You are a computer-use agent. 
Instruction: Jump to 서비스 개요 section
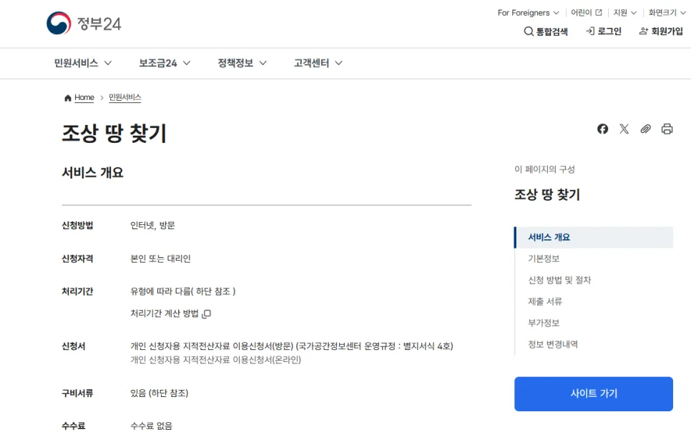593,238
